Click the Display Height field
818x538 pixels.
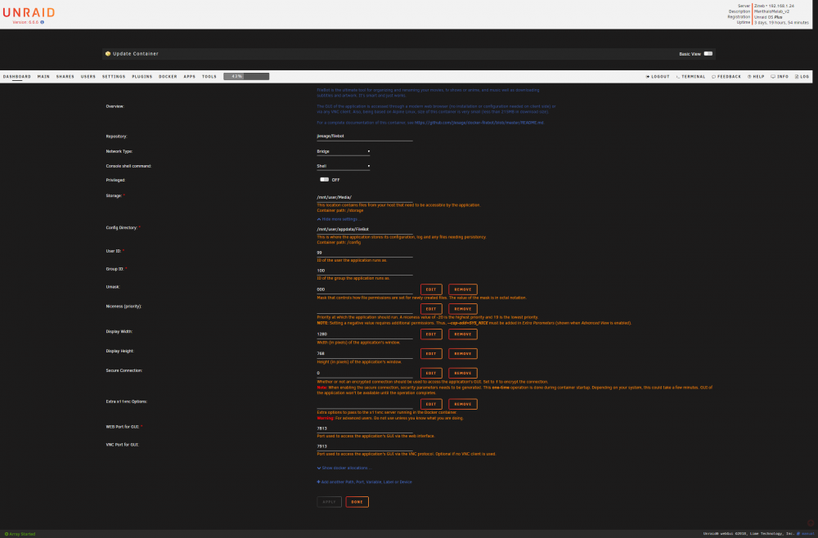point(365,353)
